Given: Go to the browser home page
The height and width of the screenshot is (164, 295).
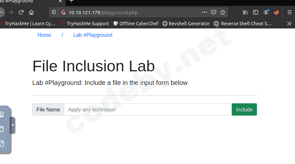Looking at the screenshot, I should [x=31, y=12].
